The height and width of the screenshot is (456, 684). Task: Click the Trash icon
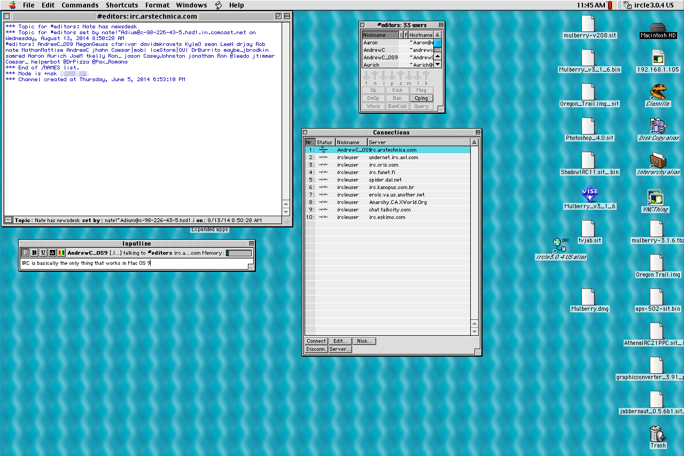point(657,436)
